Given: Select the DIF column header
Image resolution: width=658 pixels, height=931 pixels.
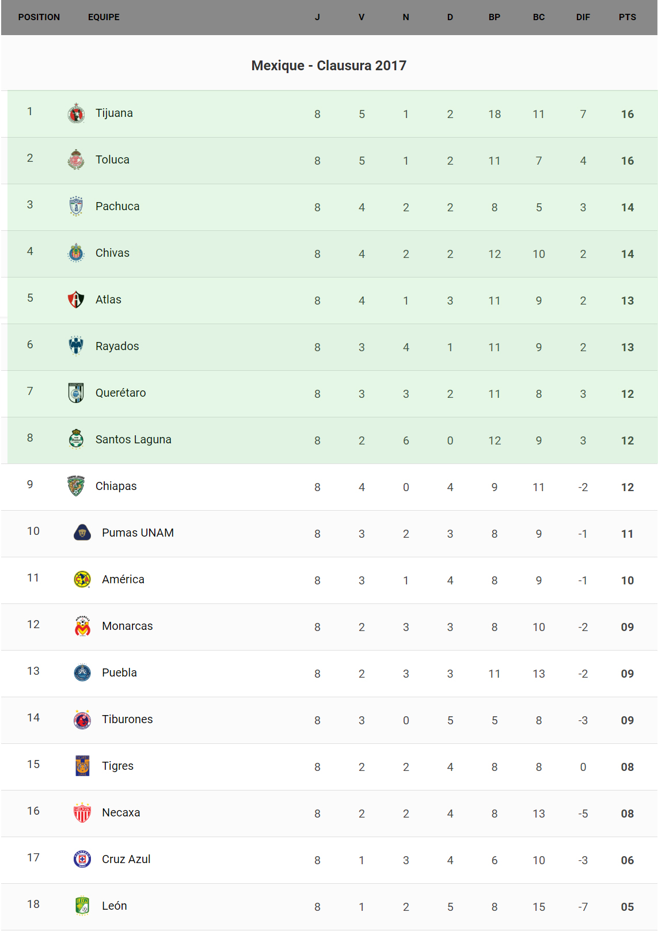Looking at the screenshot, I should tap(583, 17).
